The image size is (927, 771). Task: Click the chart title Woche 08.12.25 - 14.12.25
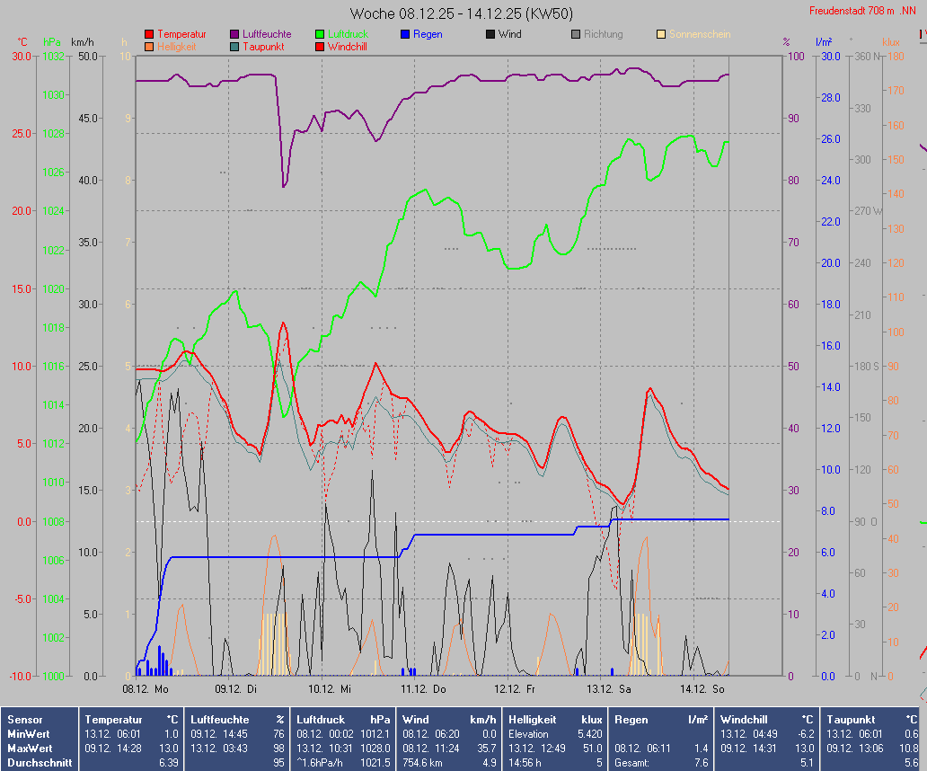(x=462, y=13)
